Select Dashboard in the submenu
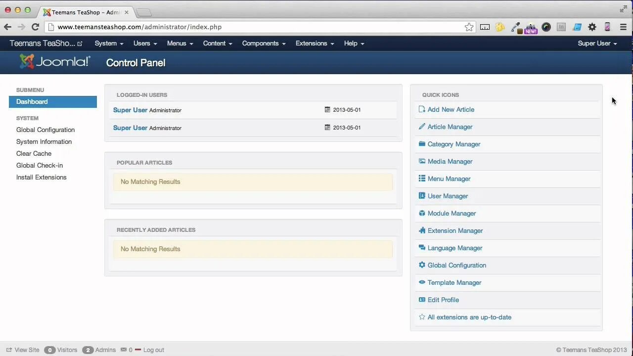This screenshot has width=633, height=356. (x=53, y=102)
